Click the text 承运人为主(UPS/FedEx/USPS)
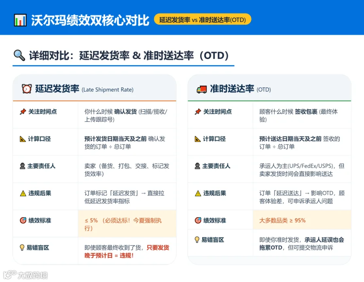Screen dimensions: 364x282 pos(296,166)
